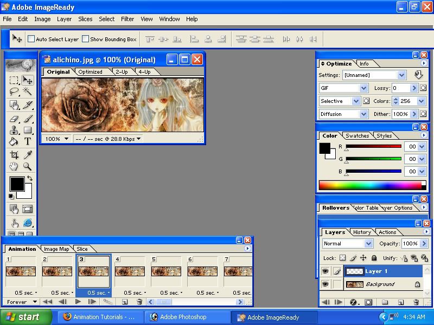This screenshot has width=434, height=325.
Task: Open Animation Tutorials Firefox taskbar button
Action: tap(100, 317)
